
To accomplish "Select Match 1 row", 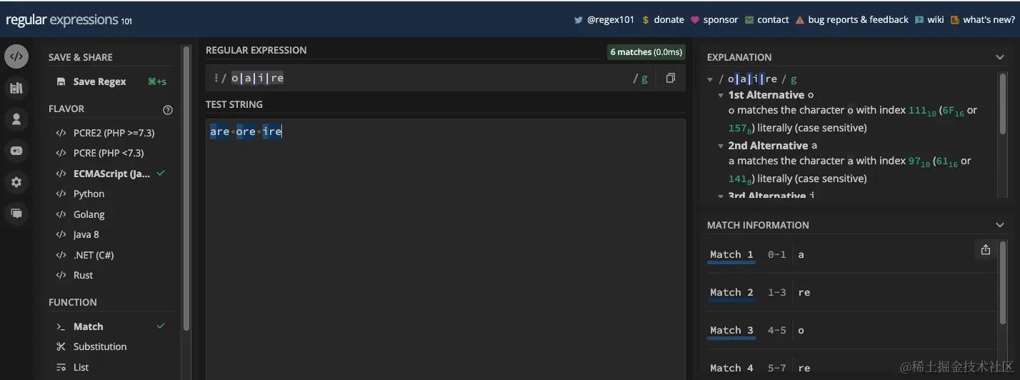I will 850,255.
